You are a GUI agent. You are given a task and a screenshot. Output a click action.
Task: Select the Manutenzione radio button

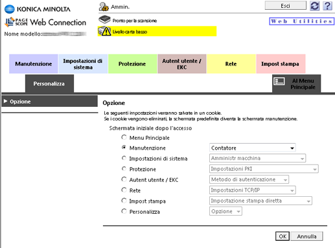(x=124, y=148)
